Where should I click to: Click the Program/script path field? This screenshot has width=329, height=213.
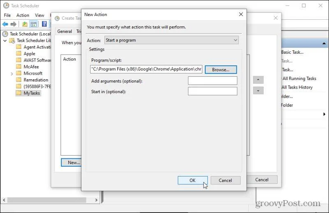(146, 69)
